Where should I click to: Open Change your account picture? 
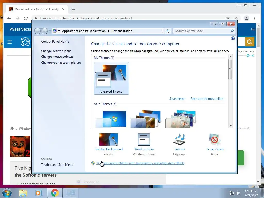(x=61, y=63)
